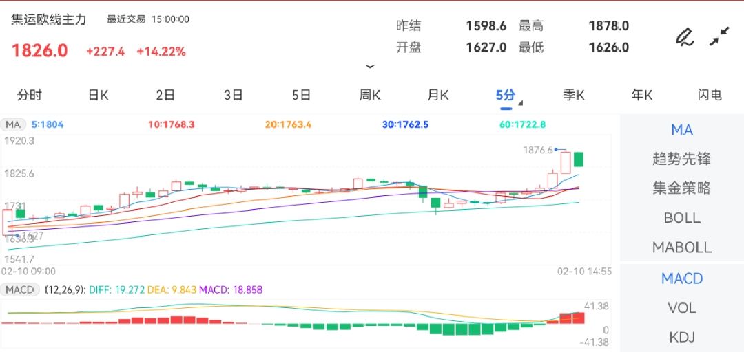The image size is (744, 352).
Task: Select 趋势先锋 indicator
Action: [682, 159]
